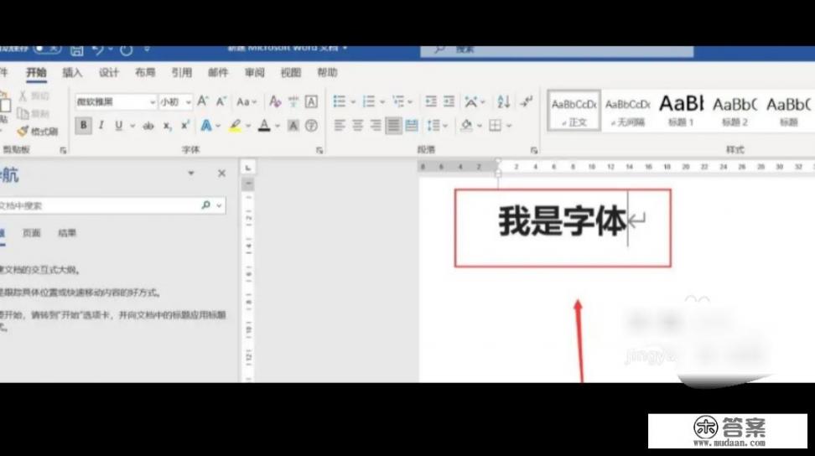Image resolution: width=815 pixels, height=456 pixels.
Task: Toggle Italic formatting
Action: tap(101, 125)
